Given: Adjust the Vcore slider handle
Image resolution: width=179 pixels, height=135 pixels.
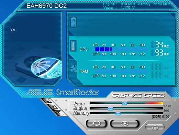Looking at the screenshot, I should tap(124, 103).
